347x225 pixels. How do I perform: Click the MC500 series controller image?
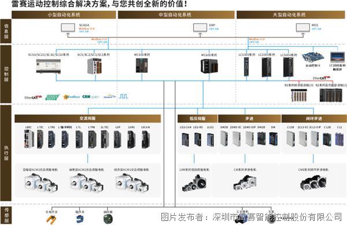pos(142,66)
